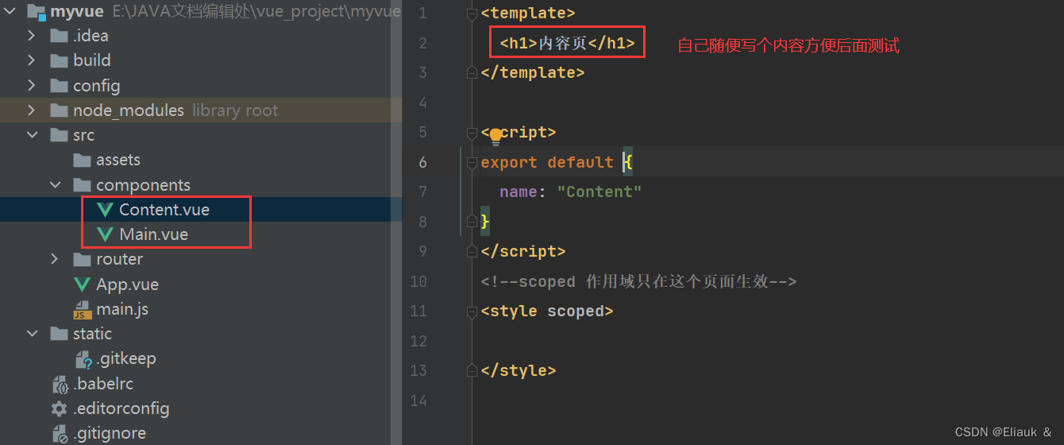Click the src folder icon

click(59, 135)
